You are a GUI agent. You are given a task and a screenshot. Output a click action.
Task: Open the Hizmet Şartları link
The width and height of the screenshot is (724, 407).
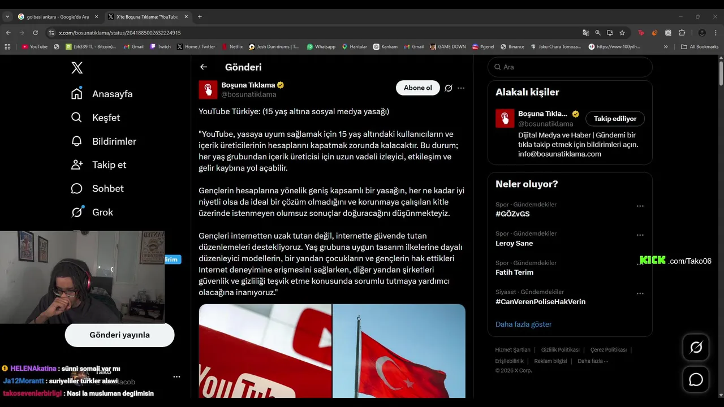(x=512, y=350)
